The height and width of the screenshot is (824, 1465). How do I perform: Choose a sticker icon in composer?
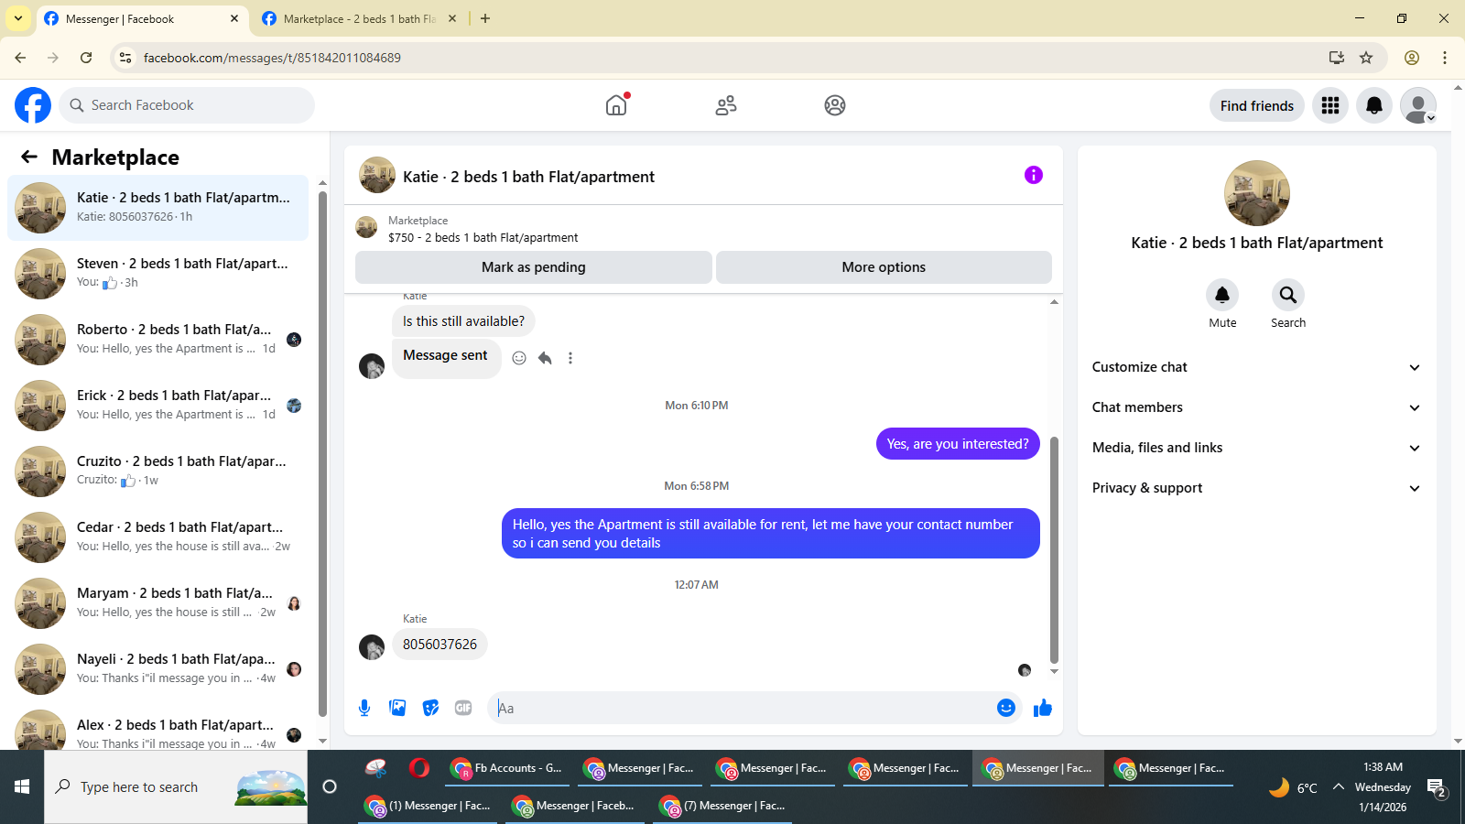[430, 708]
